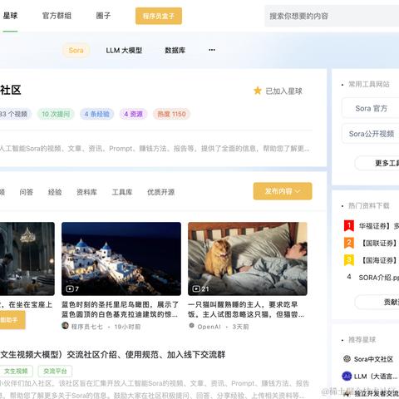Click the Sora中文社区 planet icon
399x399 pixels.
point(347,359)
